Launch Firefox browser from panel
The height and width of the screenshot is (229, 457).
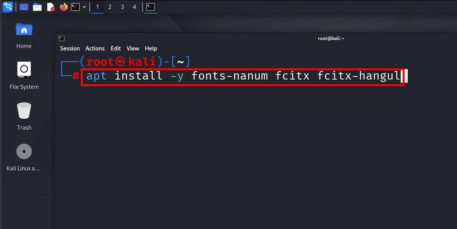click(64, 7)
